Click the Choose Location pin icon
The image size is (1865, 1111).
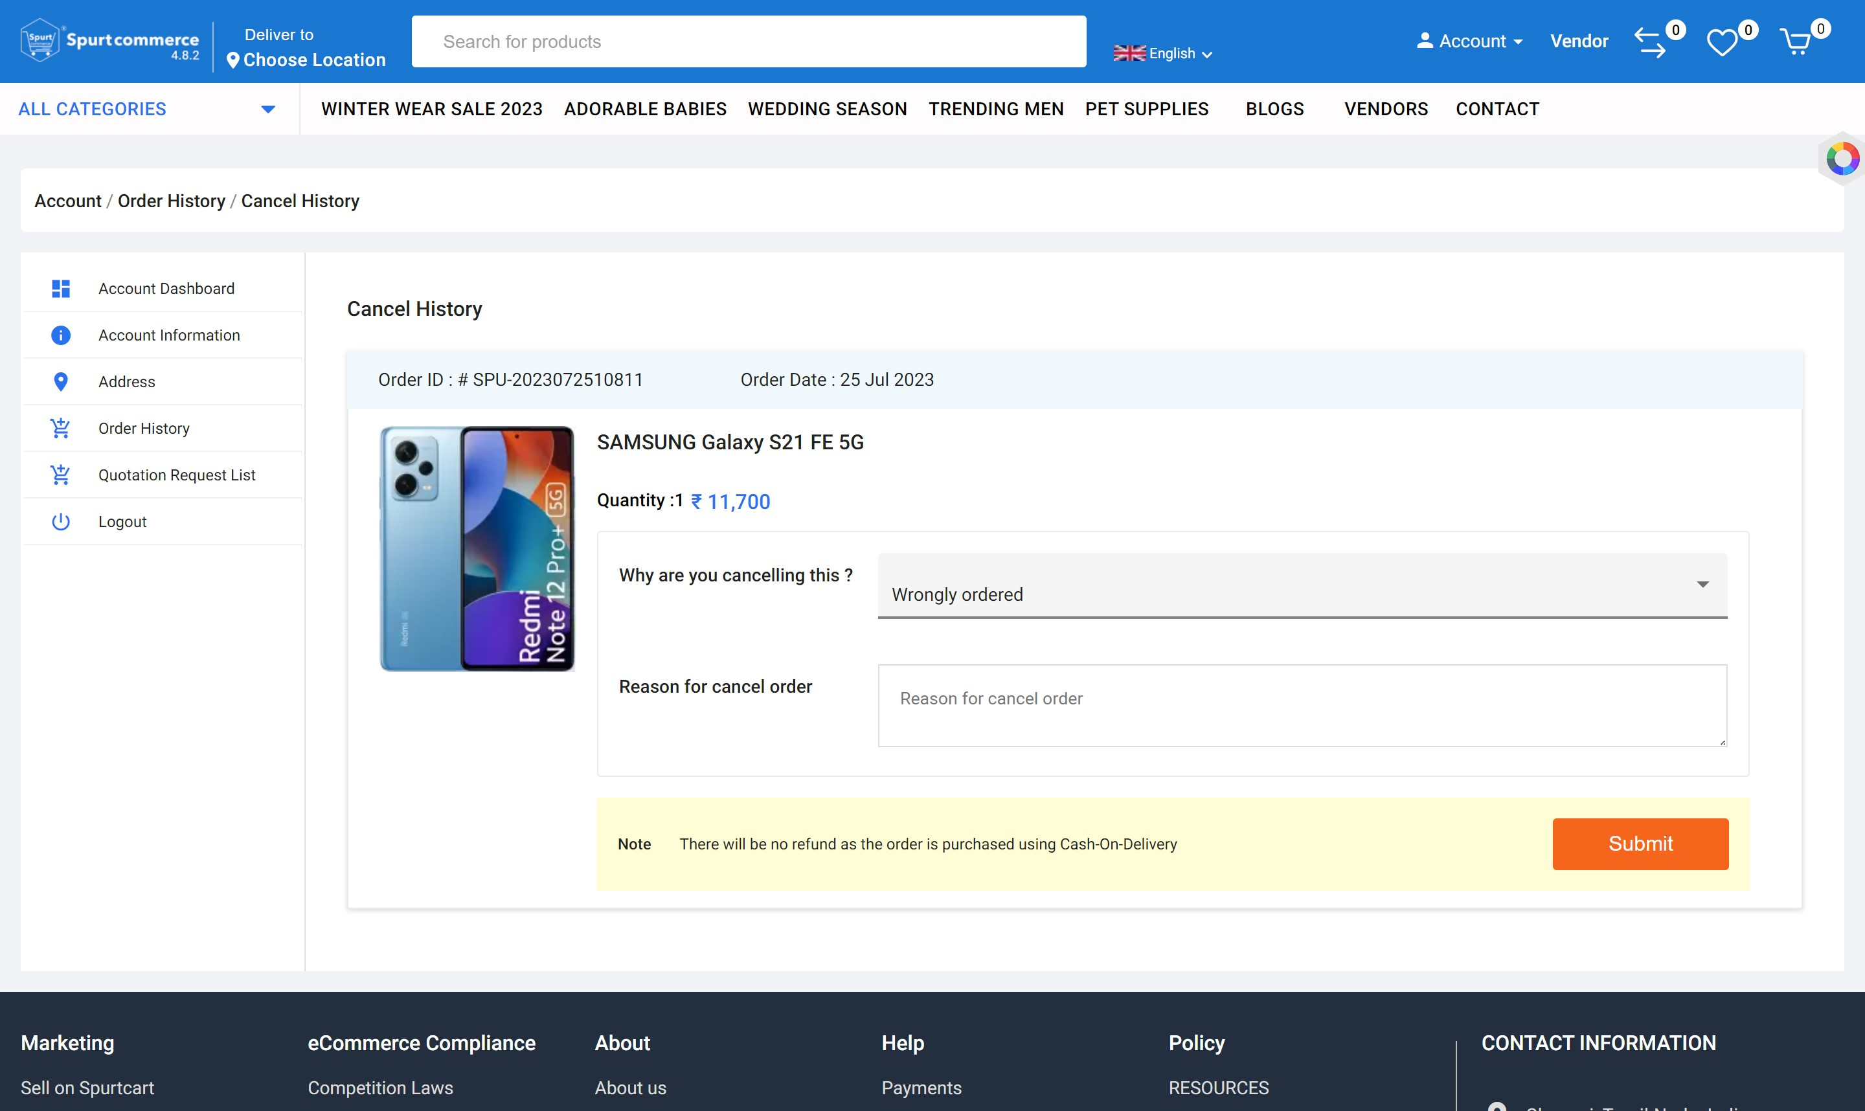tap(233, 60)
